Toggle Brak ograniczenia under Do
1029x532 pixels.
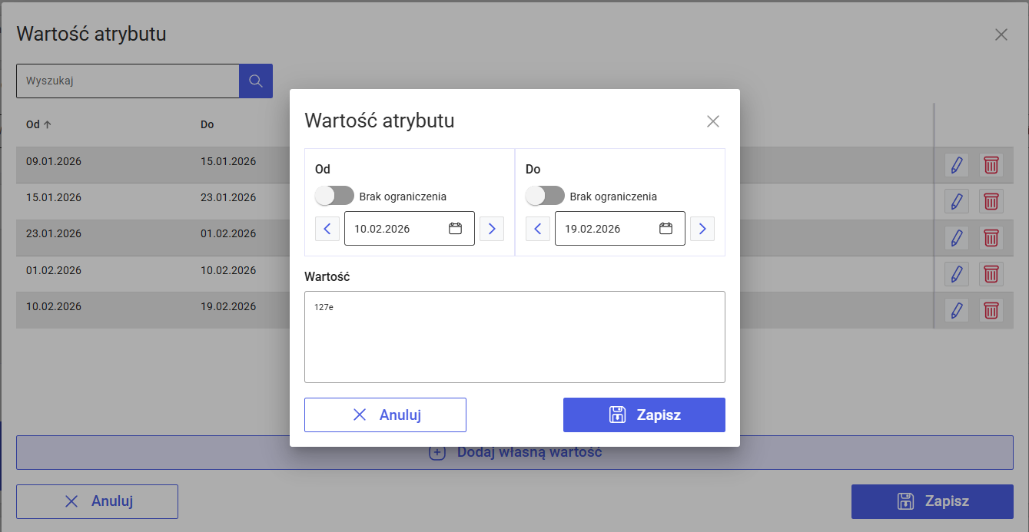tap(545, 196)
